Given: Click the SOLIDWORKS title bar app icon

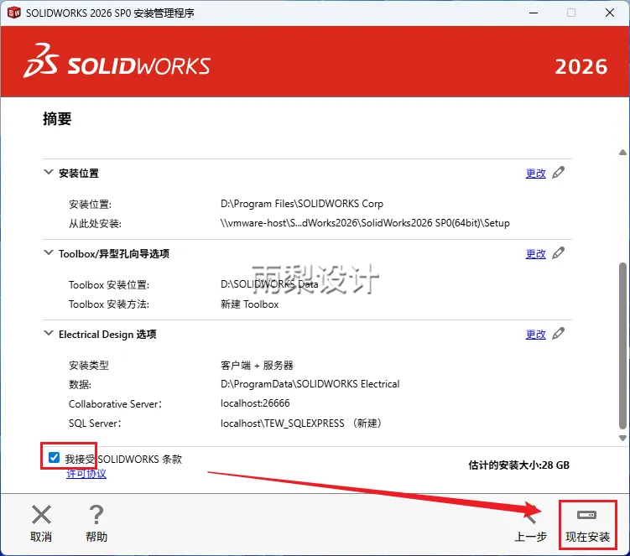Looking at the screenshot, I should coord(13,13).
